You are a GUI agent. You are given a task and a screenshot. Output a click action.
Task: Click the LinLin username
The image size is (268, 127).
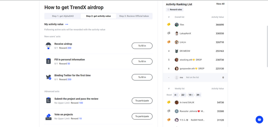pos(183,42)
